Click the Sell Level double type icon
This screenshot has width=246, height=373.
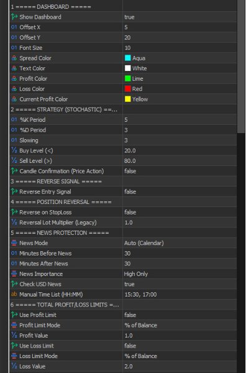click(14, 160)
